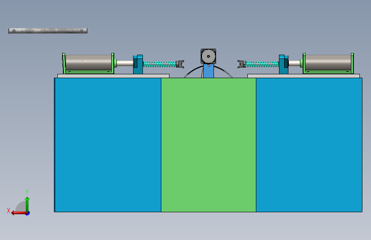
Task: Select the green center panel of the base
Action: point(208,145)
